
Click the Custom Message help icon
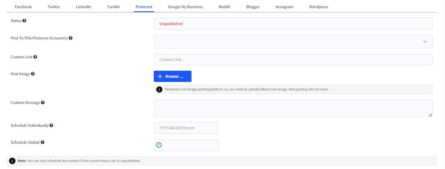[43, 103]
